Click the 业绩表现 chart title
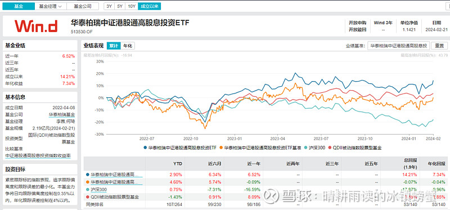 93,46
